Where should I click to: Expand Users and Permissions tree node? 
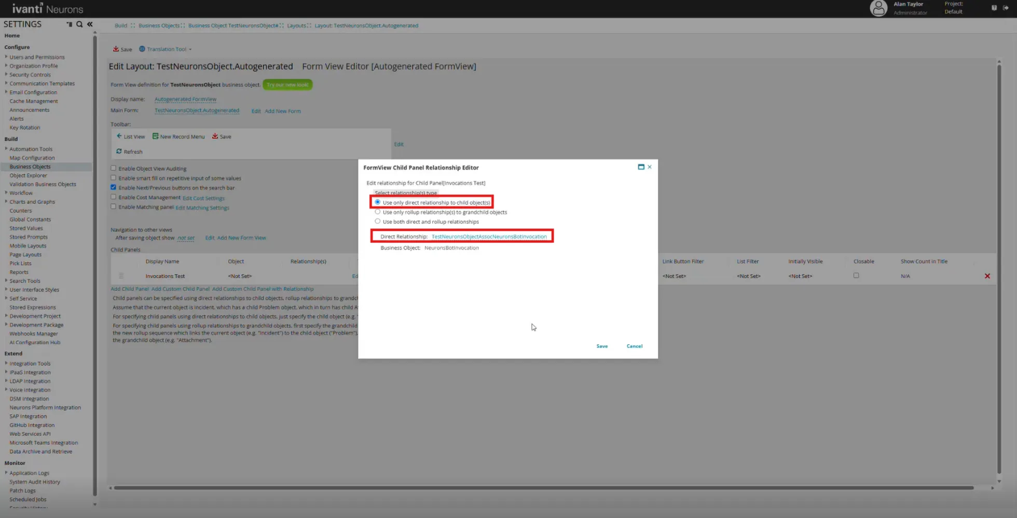click(x=6, y=57)
